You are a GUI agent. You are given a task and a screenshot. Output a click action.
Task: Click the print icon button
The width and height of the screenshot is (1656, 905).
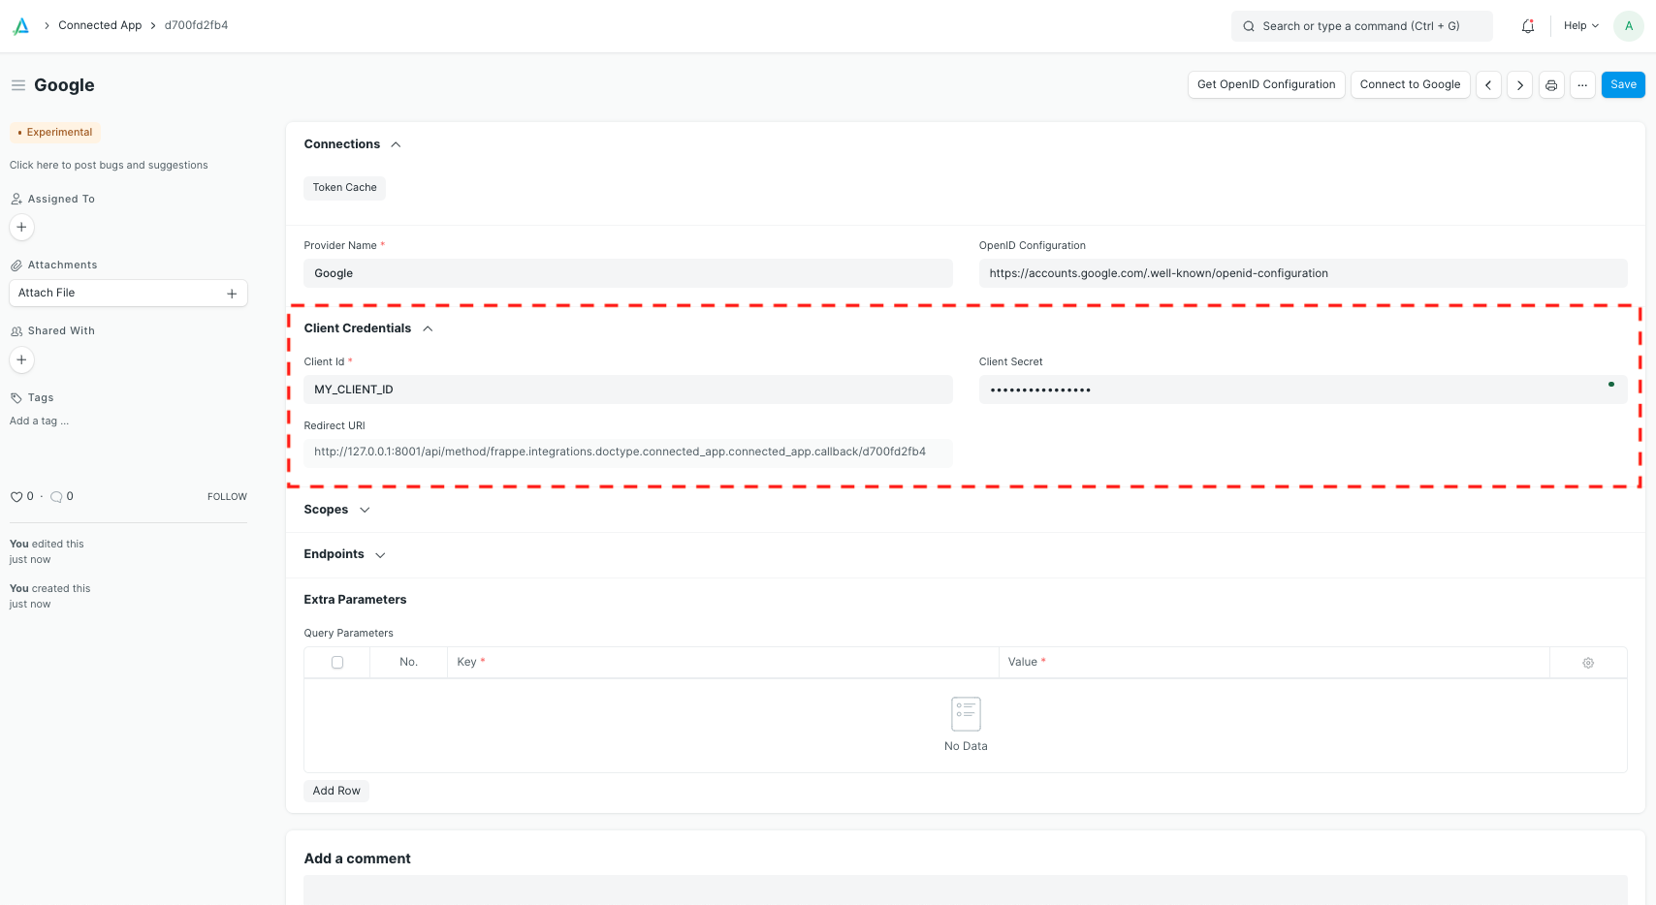pos(1551,85)
